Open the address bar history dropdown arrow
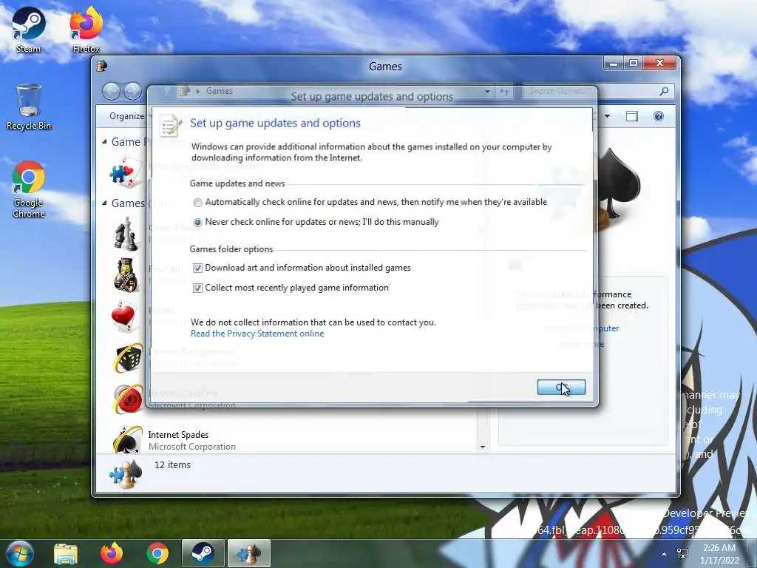This screenshot has height=568, width=757. [x=488, y=91]
